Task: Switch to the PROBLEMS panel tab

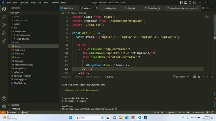Action: click(66, 77)
